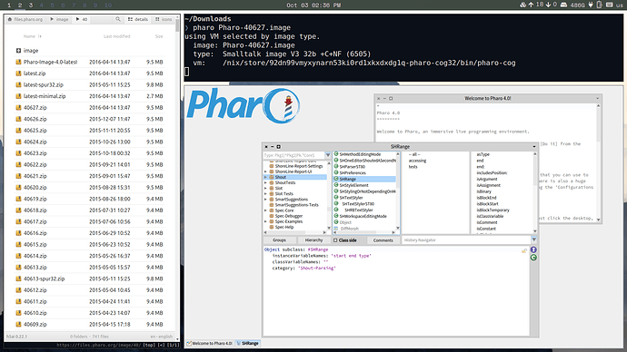This screenshot has height=352, width=627.
Task: Click the blue class info icon beside code pane
Action: (533, 249)
